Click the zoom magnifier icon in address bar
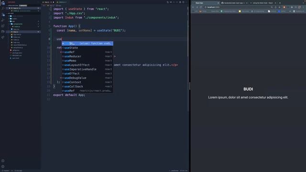306x172 pixels. pos(272,7)
